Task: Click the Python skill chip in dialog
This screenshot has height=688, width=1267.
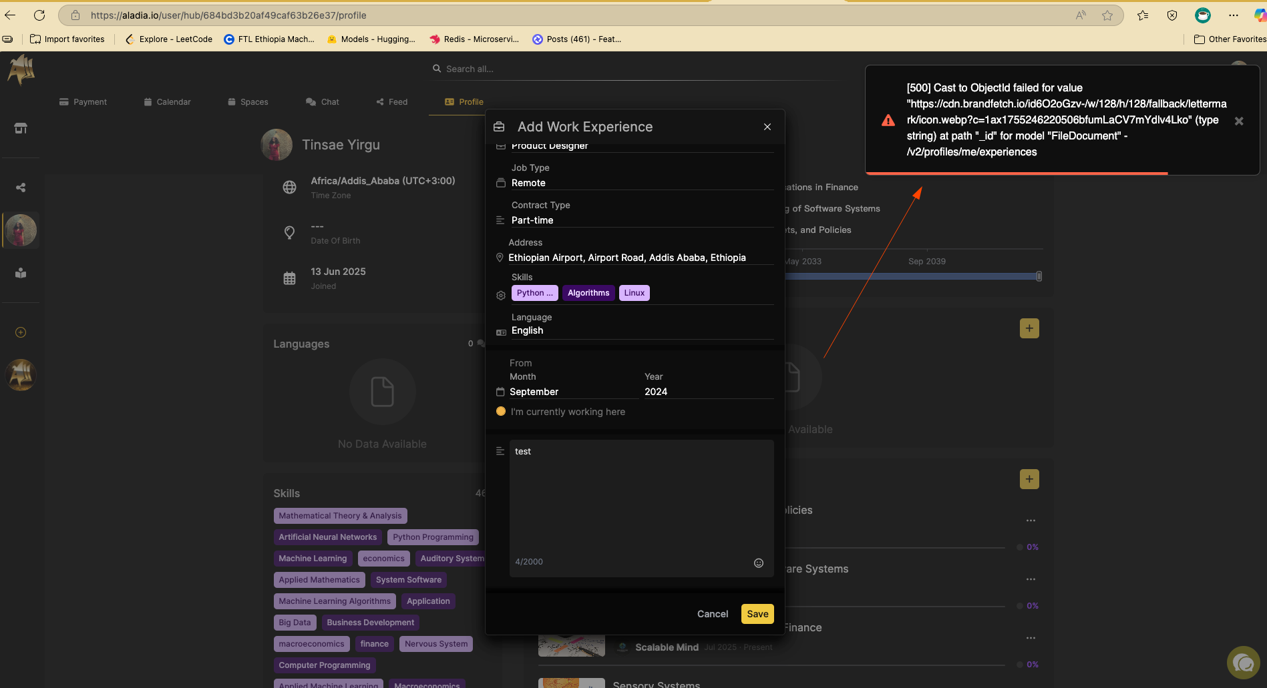Action: (x=534, y=293)
